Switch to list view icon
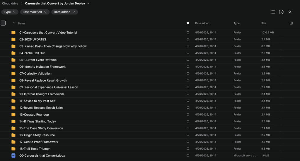Image resolution: width=300 pixels, height=161 pixels. click(273, 12)
